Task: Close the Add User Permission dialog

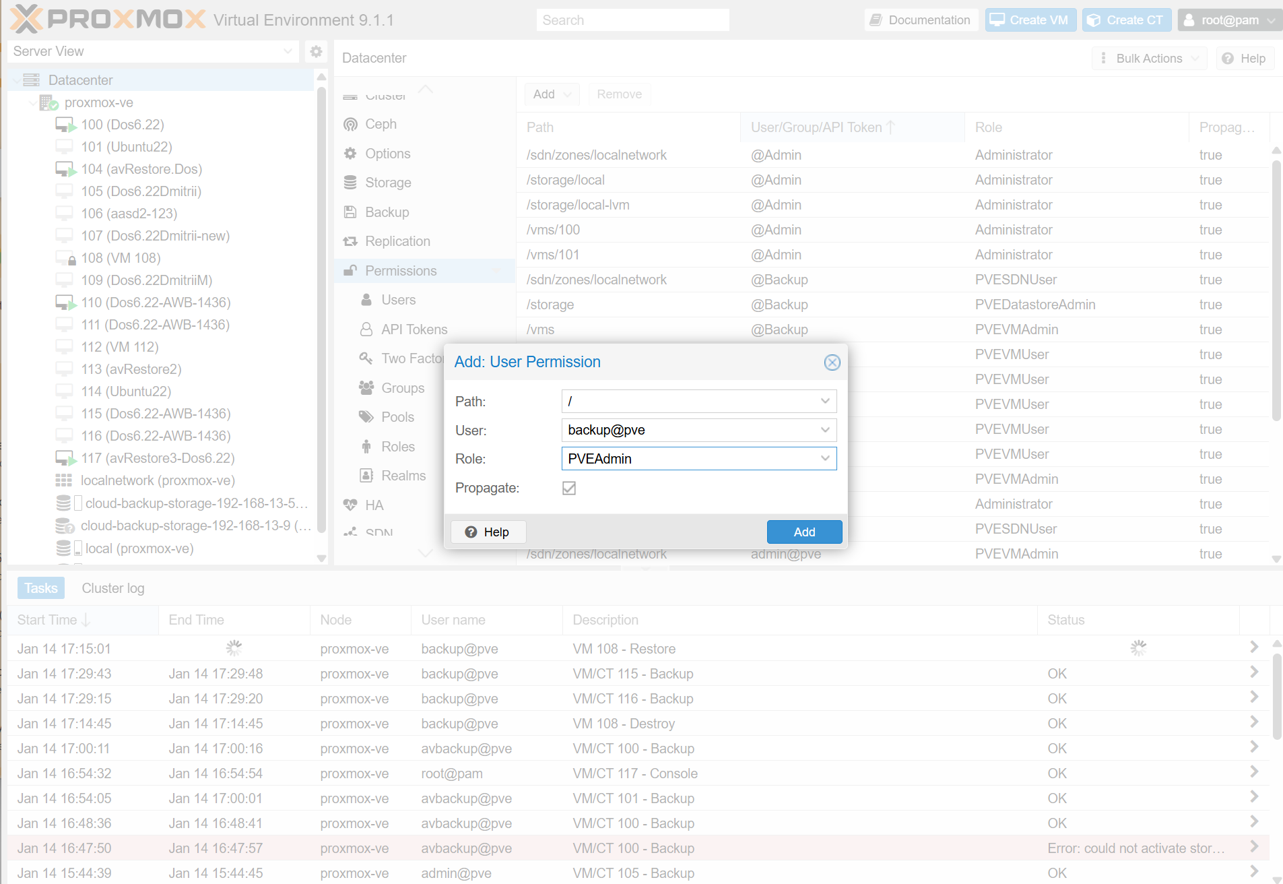Action: [x=832, y=362]
